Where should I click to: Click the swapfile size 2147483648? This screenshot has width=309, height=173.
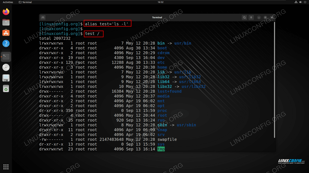[x=111, y=139]
